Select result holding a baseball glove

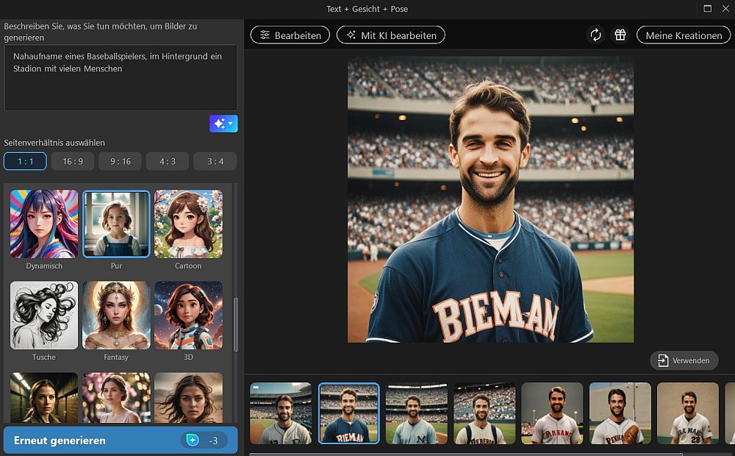pyautogui.click(x=620, y=413)
